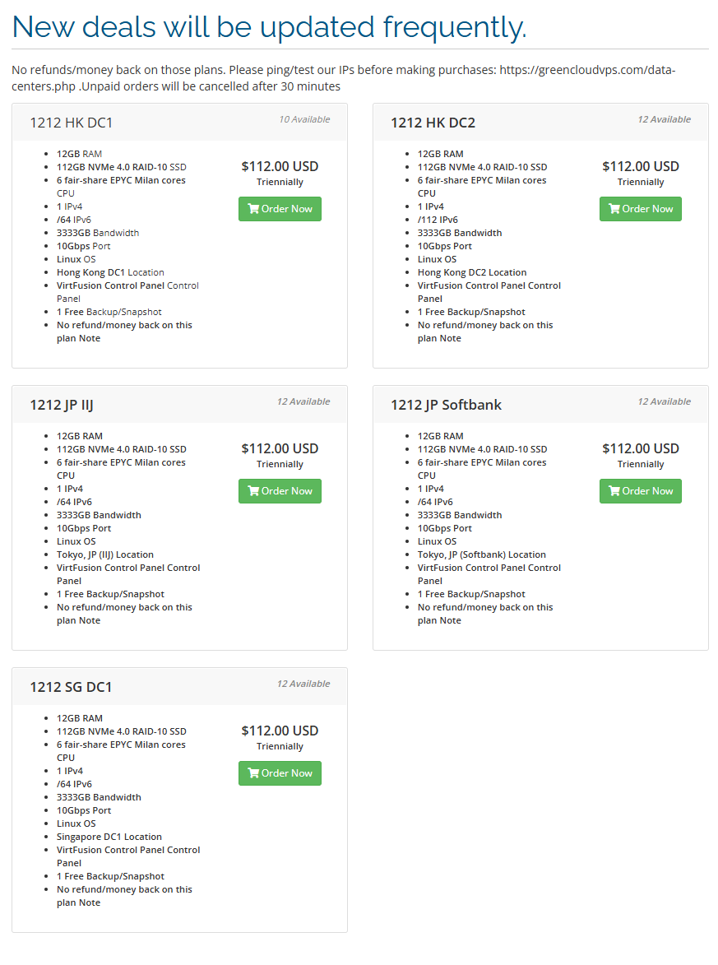This screenshot has height=965, width=718.
Task: Order the 1212 HK DC1 plan
Action: (x=280, y=209)
